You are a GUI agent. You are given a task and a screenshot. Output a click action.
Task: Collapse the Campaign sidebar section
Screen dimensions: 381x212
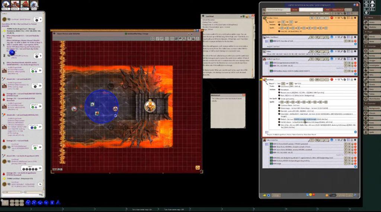click(x=372, y=46)
